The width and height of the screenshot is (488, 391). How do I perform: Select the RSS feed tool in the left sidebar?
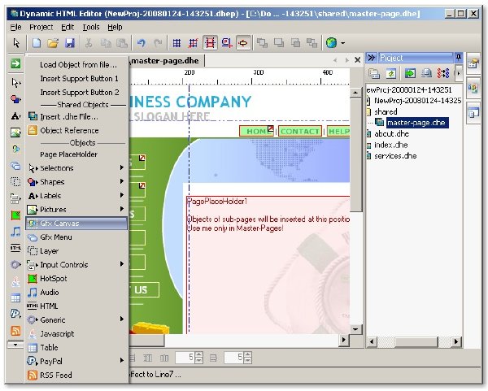point(15,330)
